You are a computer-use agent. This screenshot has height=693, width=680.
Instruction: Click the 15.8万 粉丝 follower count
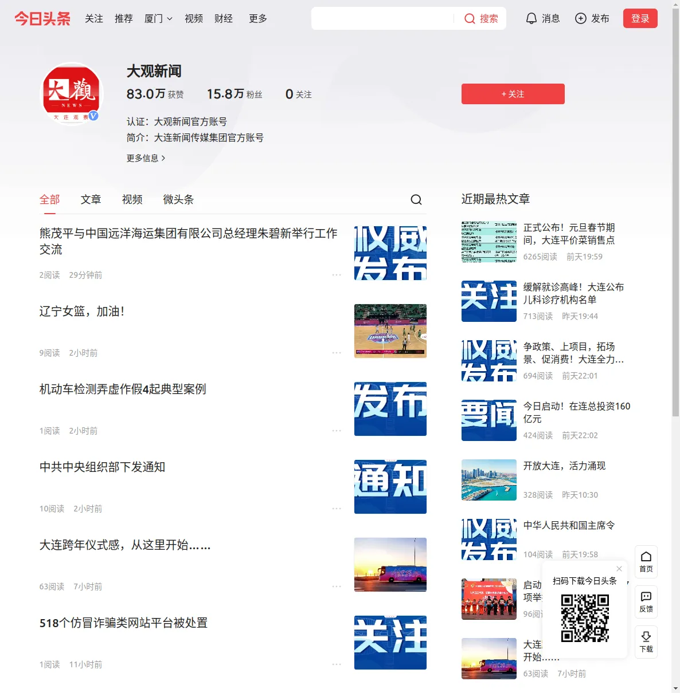point(235,94)
